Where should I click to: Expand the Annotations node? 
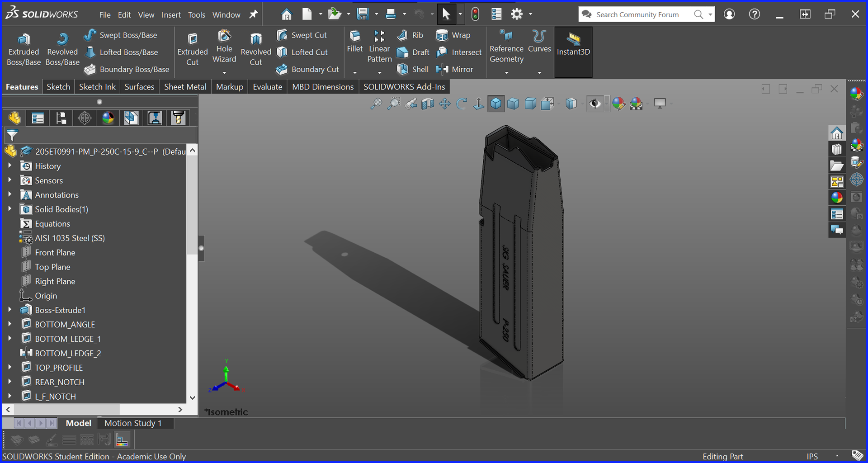(9, 195)
